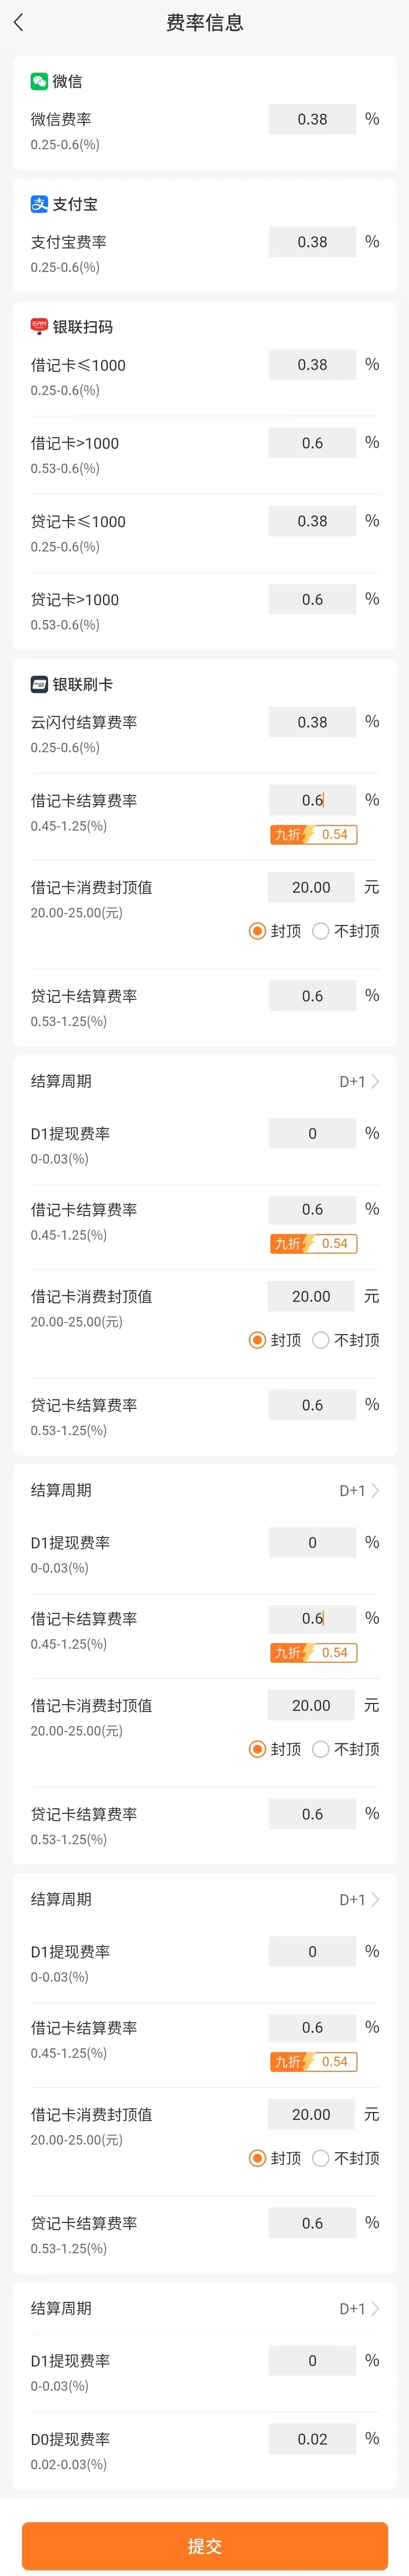The height and width of the screenshot is (2576, 409).
Task: Click the dark 银联刷卡 card icon
Action: pos(39,684)
